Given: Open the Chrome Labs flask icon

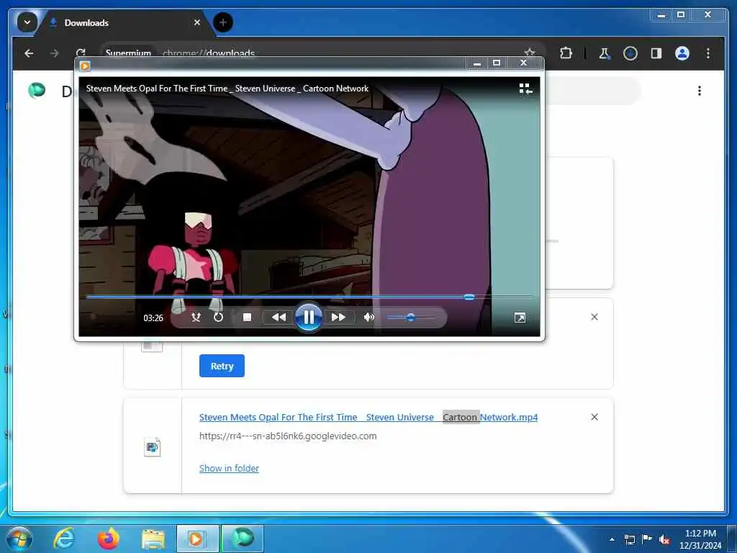Looking at the screenshot, I should click(605, 53).
